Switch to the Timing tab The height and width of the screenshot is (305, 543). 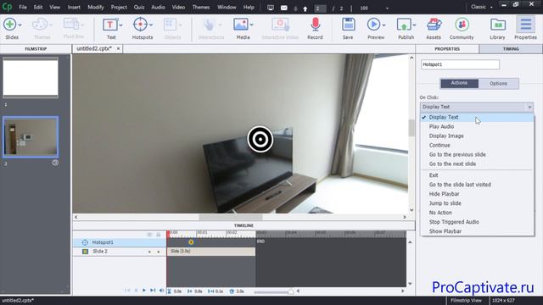[x=511, y=49]
